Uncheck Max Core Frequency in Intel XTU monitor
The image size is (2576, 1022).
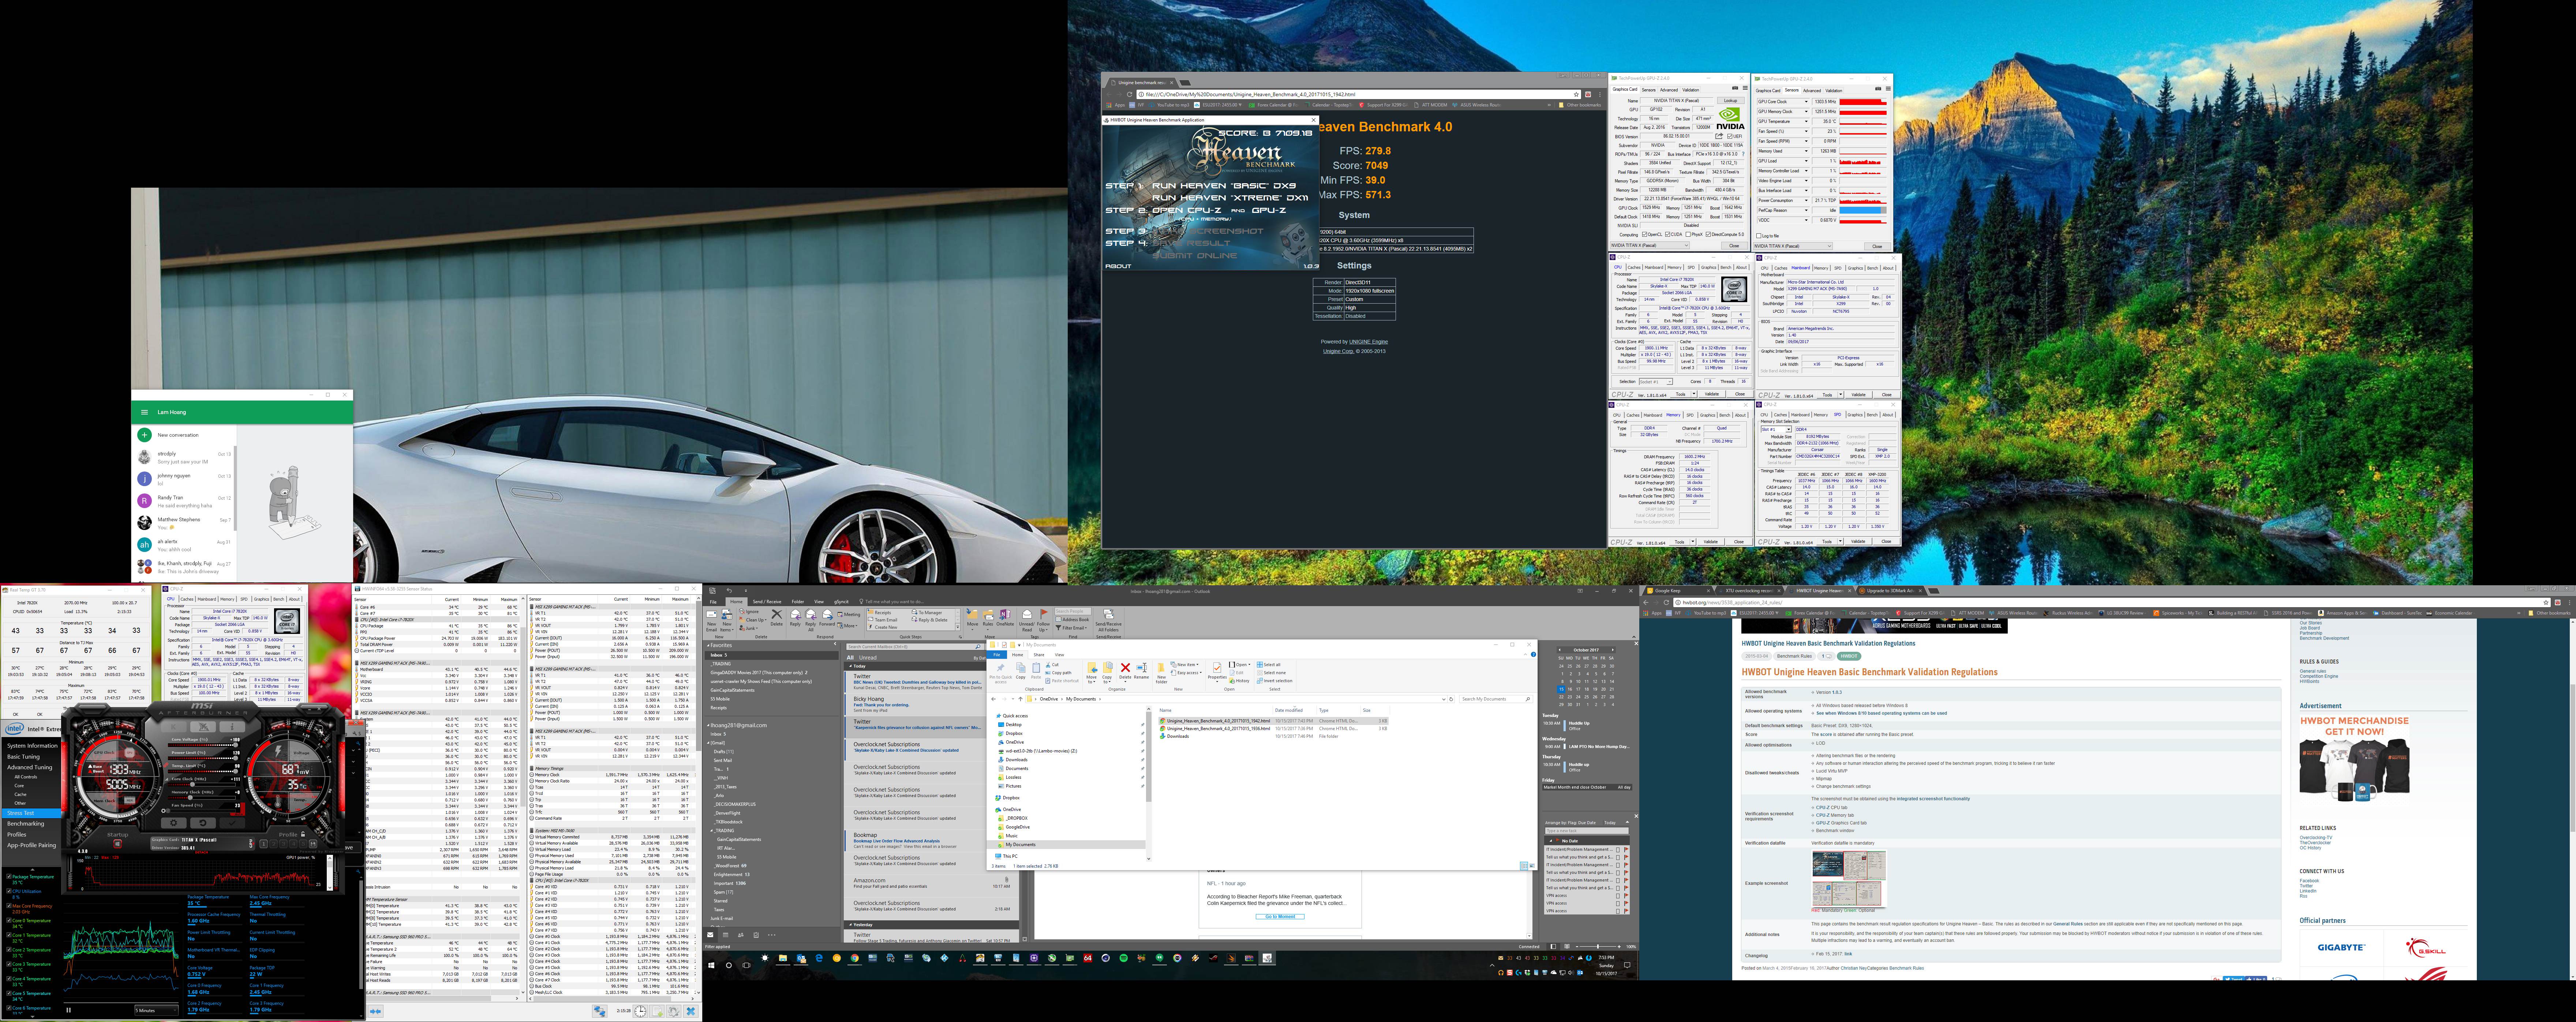[x=9, y=906]
